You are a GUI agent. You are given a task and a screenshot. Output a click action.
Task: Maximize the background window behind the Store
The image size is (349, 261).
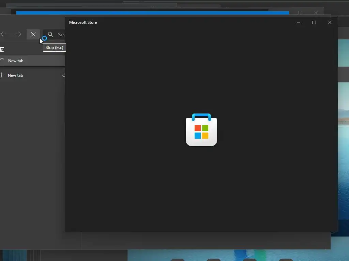click(300, 13)
